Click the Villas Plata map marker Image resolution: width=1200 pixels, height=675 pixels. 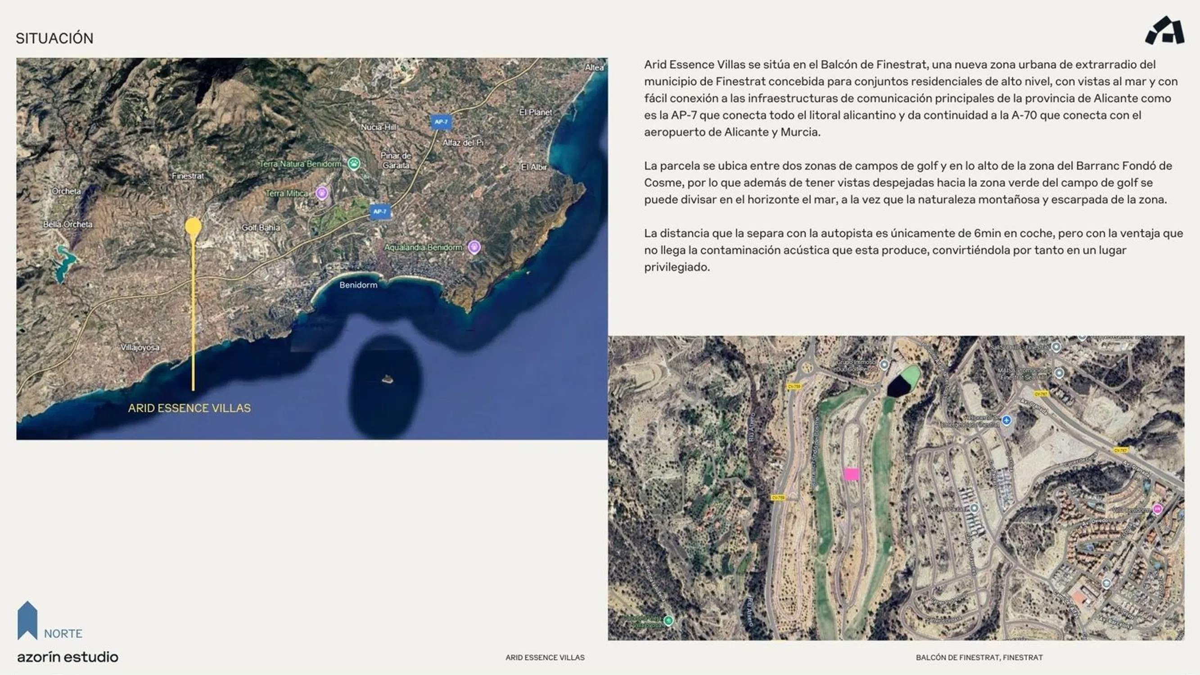click(974, 508)
